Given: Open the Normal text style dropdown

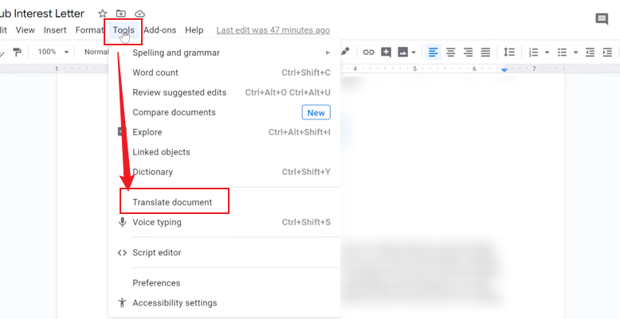Looking at the screenshot, I should pos(96,52).
